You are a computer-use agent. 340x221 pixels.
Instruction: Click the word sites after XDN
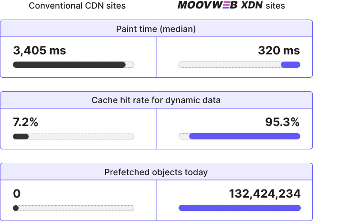point(276,6)
